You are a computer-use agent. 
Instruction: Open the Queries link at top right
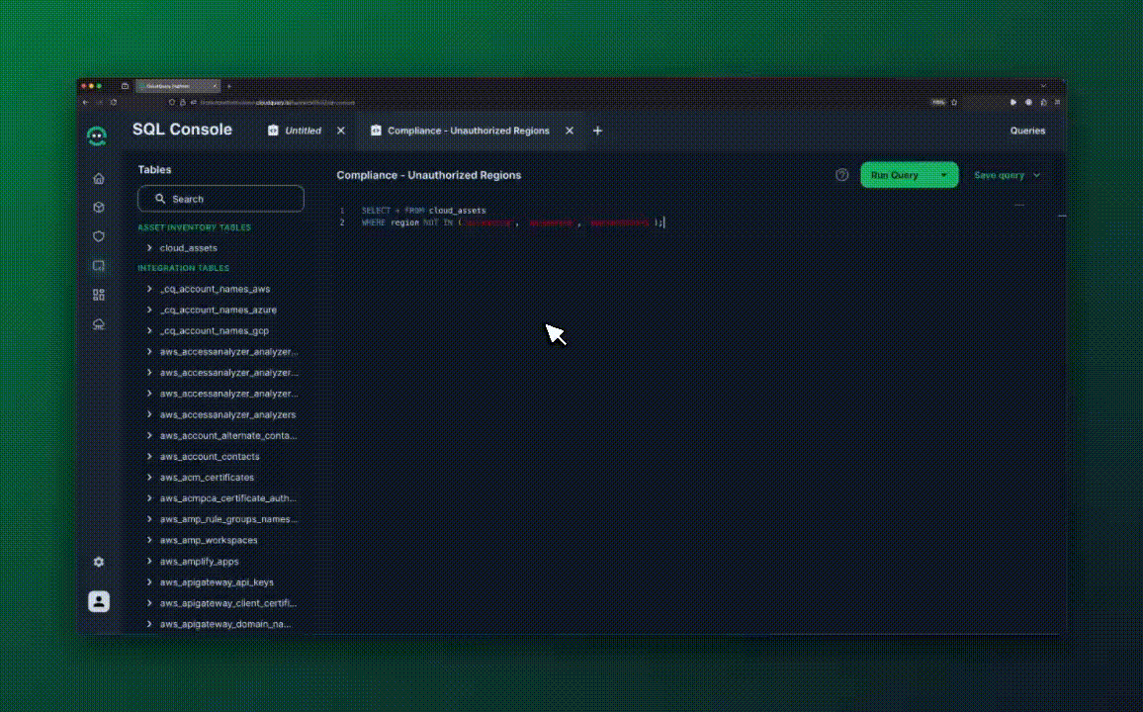[1027, 131]
